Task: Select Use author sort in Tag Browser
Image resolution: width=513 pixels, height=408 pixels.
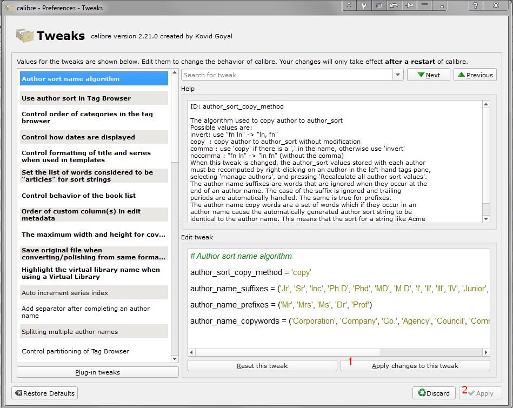Action: 94,98
